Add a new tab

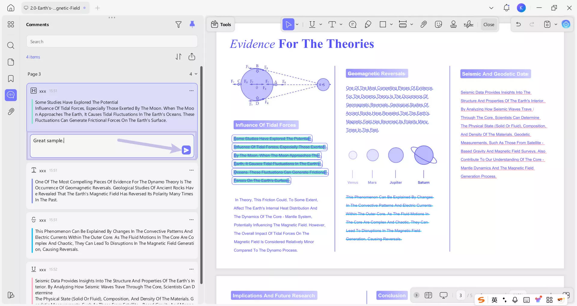(x=97, y=8)
